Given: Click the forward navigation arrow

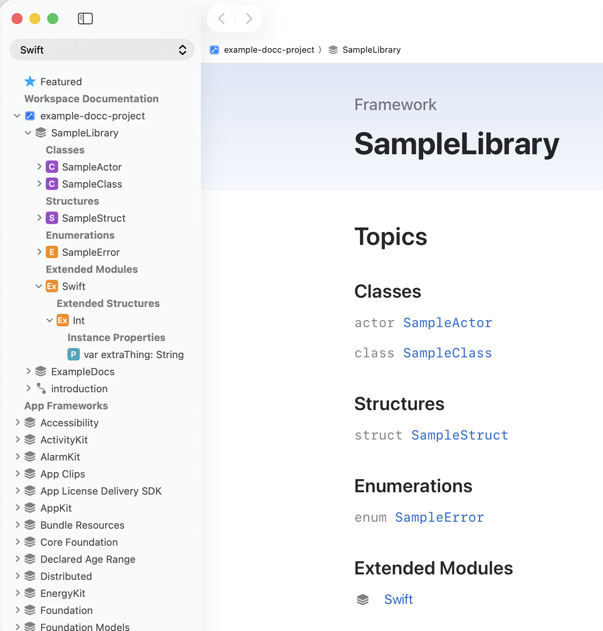Looking at the screenshot, I should coord(249,19).
